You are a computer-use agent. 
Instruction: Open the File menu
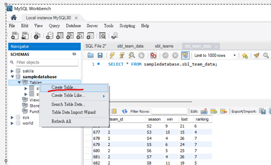pyautogui.click(x=12, y=26)
